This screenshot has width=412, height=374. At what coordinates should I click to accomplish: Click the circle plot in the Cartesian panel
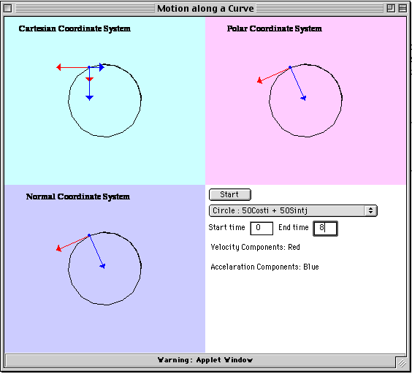[x=105, y=100]
